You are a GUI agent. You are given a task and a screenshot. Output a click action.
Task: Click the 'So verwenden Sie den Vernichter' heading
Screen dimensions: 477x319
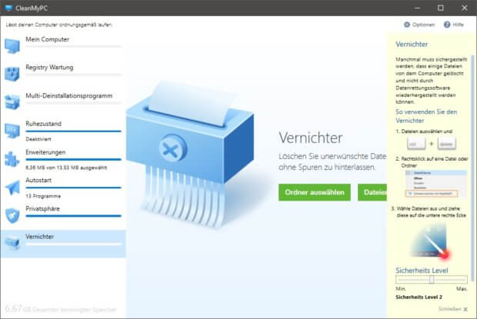[x=426, y=116]
